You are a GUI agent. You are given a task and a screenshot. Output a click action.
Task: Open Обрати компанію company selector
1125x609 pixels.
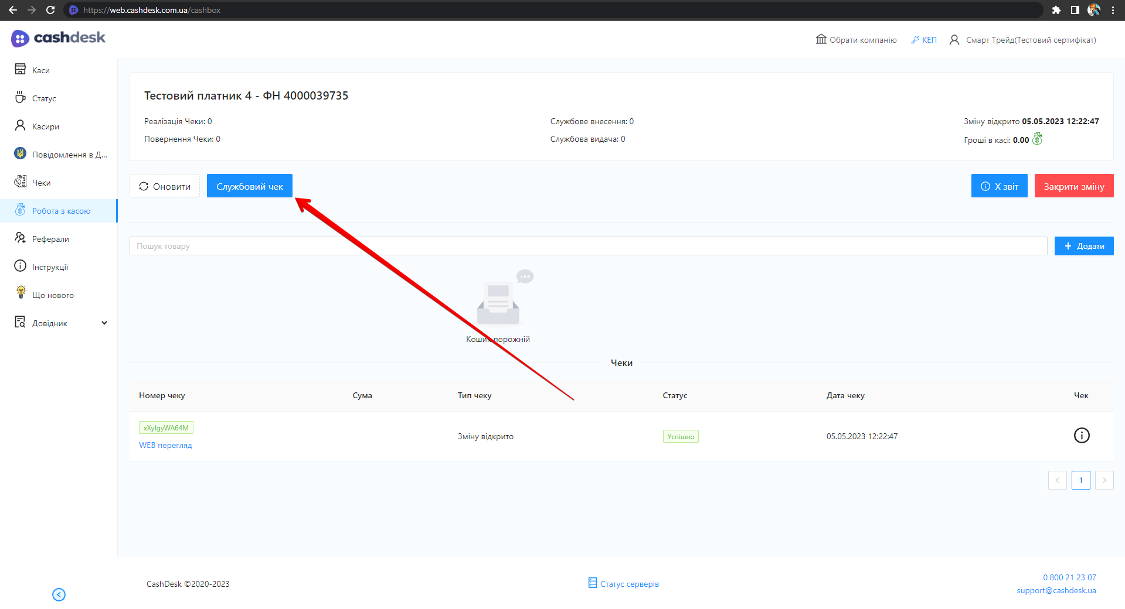(x=857, y=40)
